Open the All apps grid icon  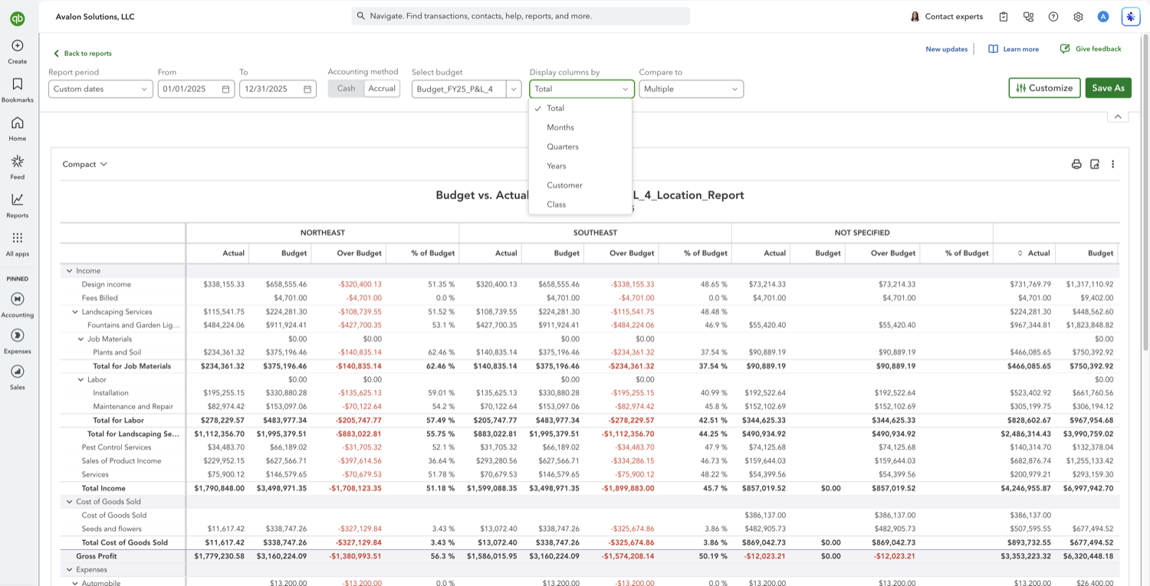pyautogui.click(x=17, y=237)
